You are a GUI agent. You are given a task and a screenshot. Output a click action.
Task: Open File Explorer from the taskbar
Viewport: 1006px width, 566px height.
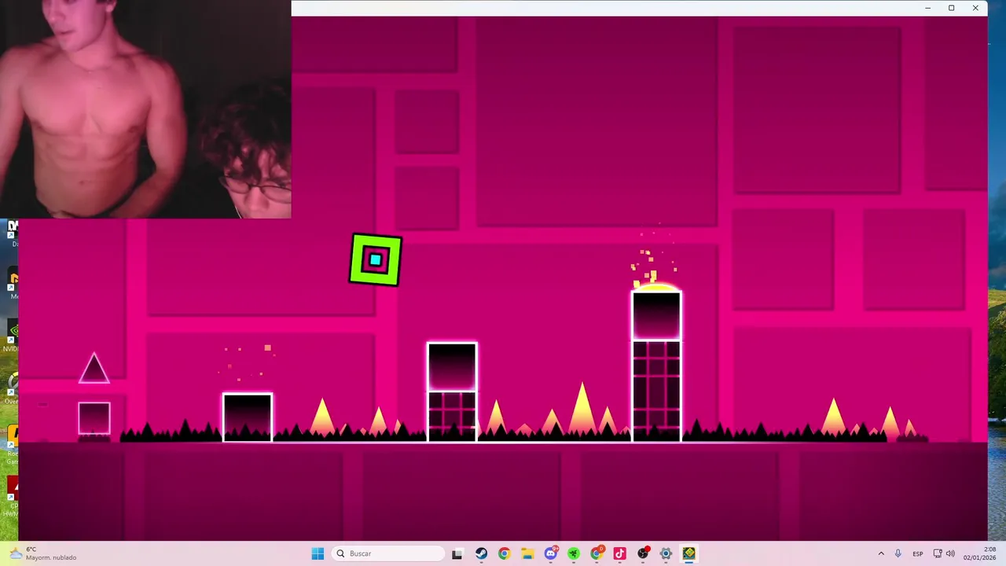527,553
